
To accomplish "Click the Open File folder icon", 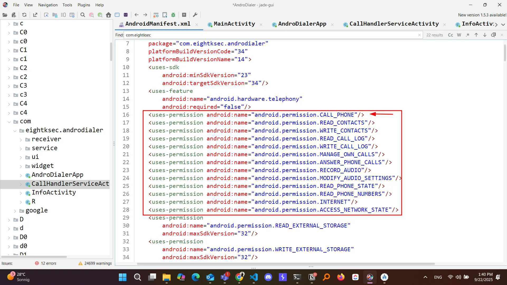I will [5, 15].
